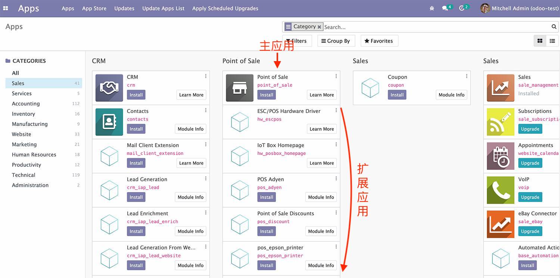Click Update Apps List menu
Viewport: 560px width, 278px height.
pos(163,8)
